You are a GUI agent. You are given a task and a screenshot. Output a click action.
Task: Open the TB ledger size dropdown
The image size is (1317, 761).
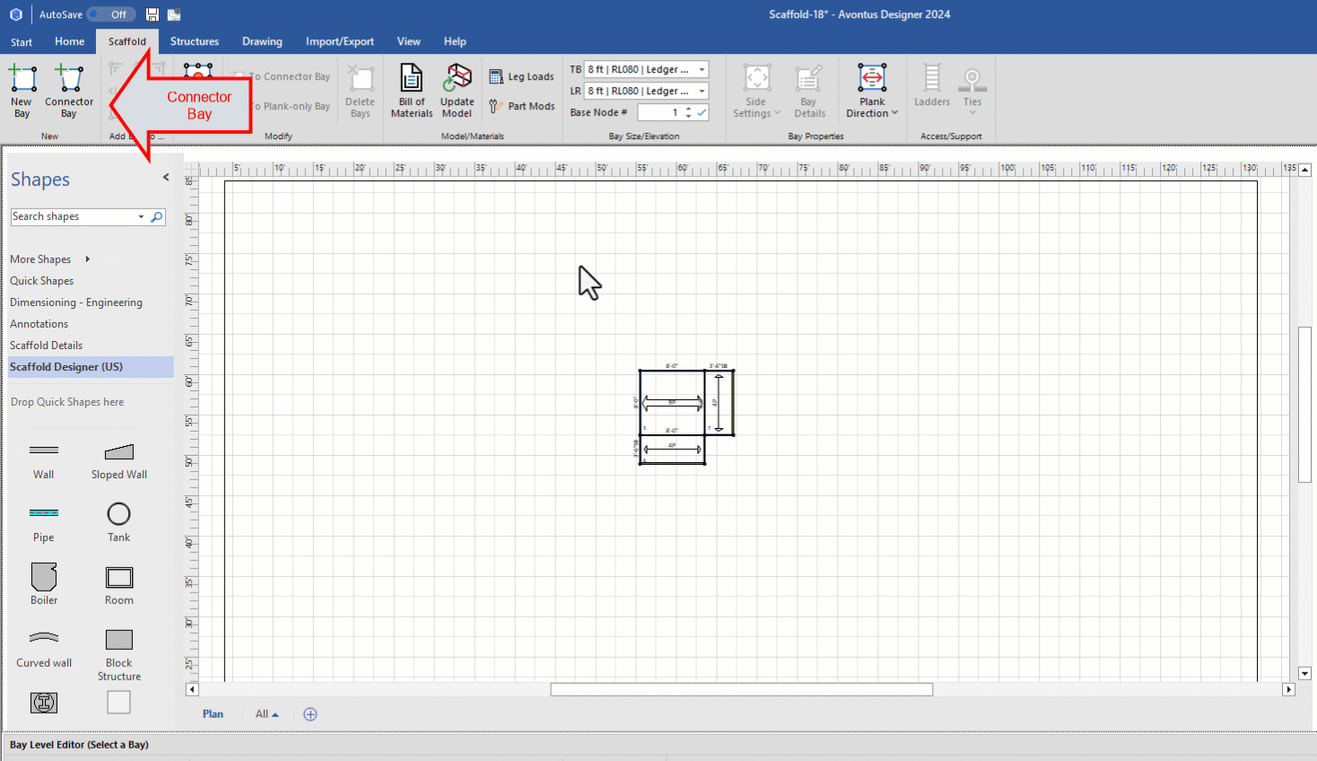pos(702,70)
